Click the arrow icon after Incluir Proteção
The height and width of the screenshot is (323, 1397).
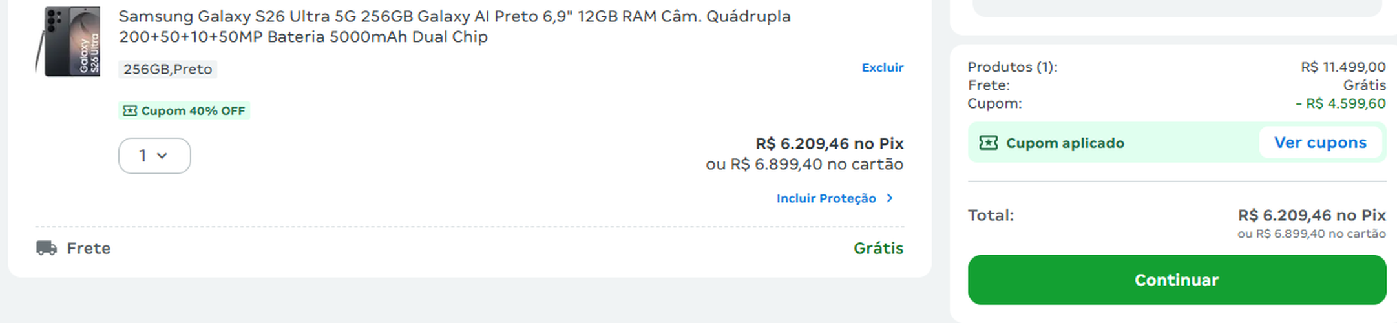[x=890, y=198]
